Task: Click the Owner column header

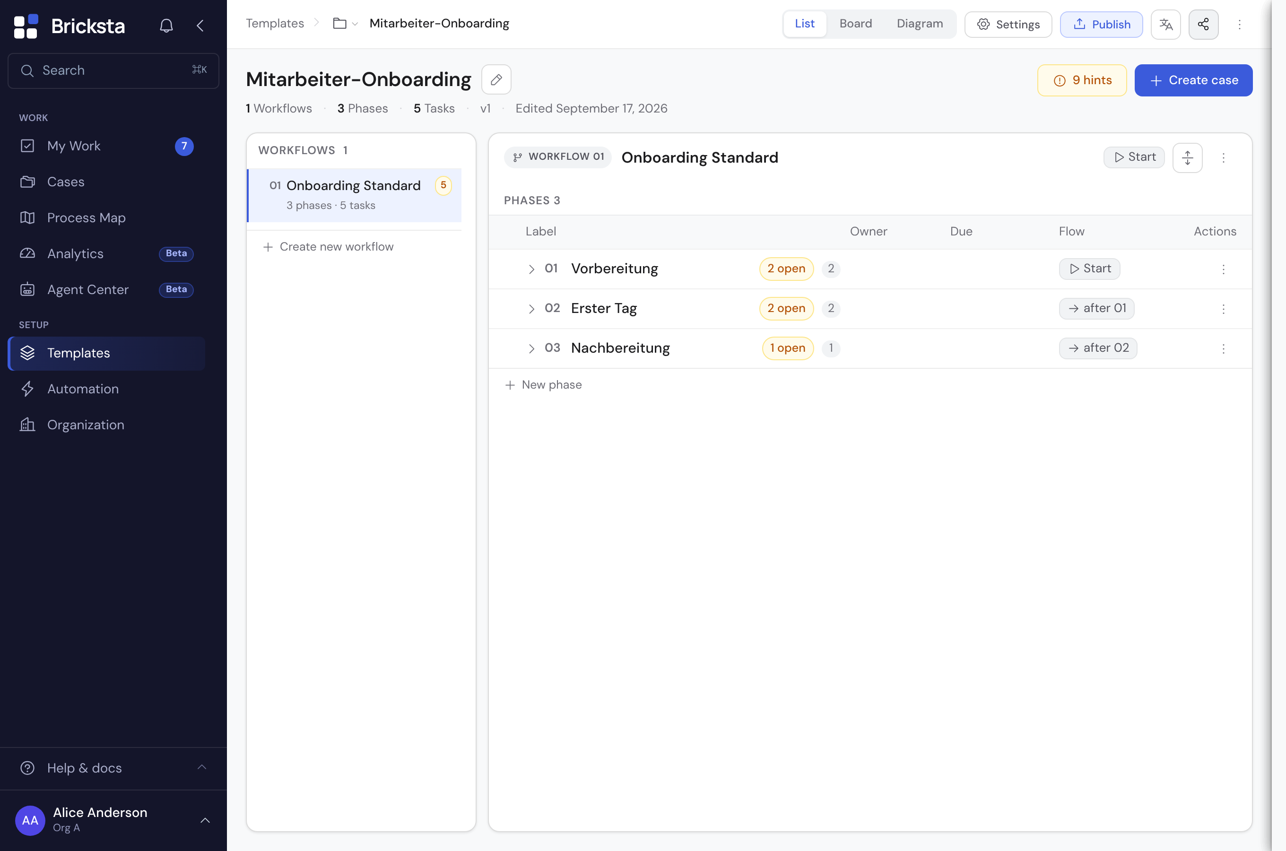Action: point(868,231)
